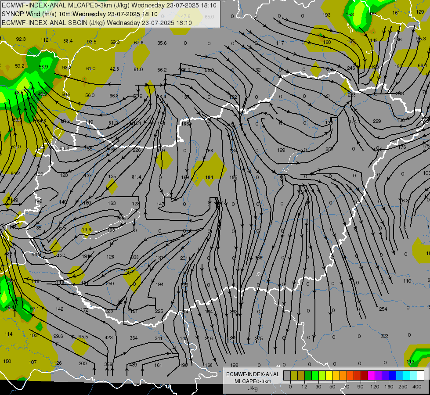Screen dimensions: 430x395
Task: Click the pure blue legend swatch
Action: pyautogui.click(x=392, y=376)
